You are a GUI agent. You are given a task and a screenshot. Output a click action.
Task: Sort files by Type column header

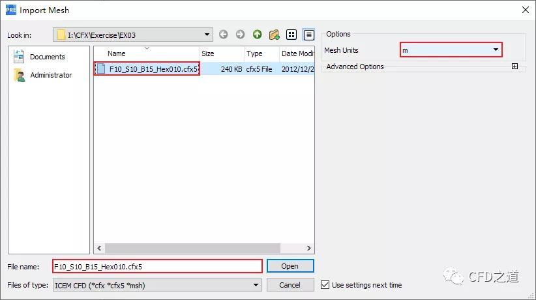254,53
